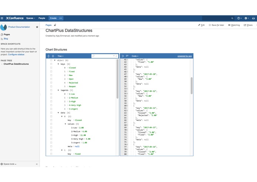Open the powered by ace link

click(x=185, y=56)
